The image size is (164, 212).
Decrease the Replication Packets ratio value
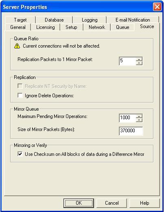point(139,63)
